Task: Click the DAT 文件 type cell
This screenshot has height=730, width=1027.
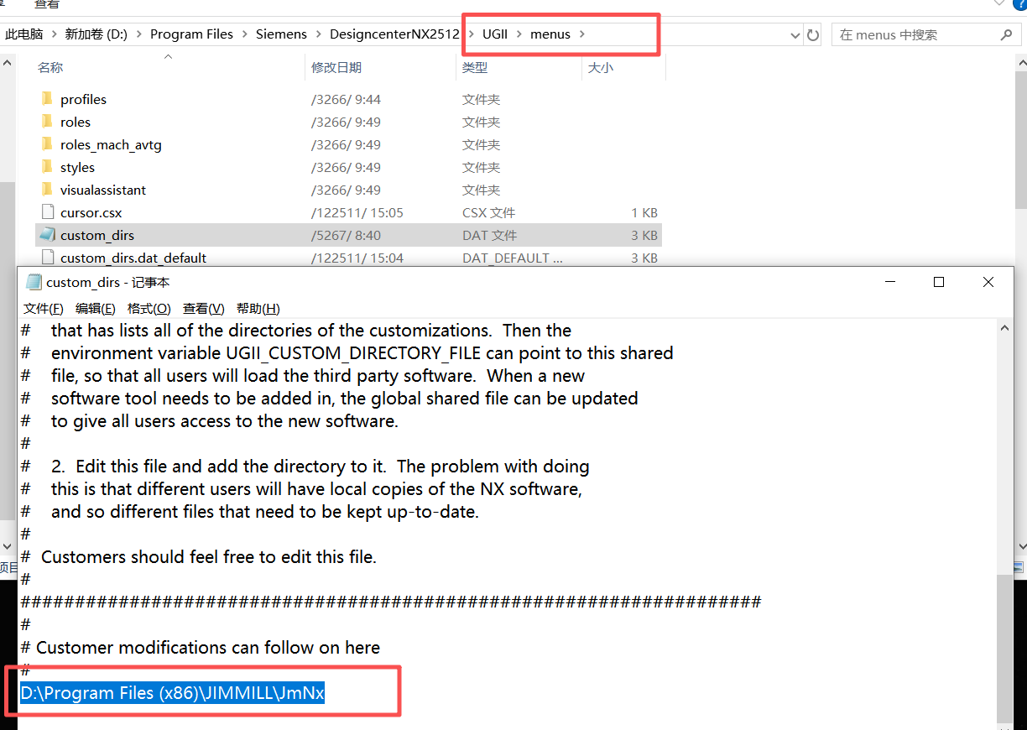Action: click(x=489, y=235)
